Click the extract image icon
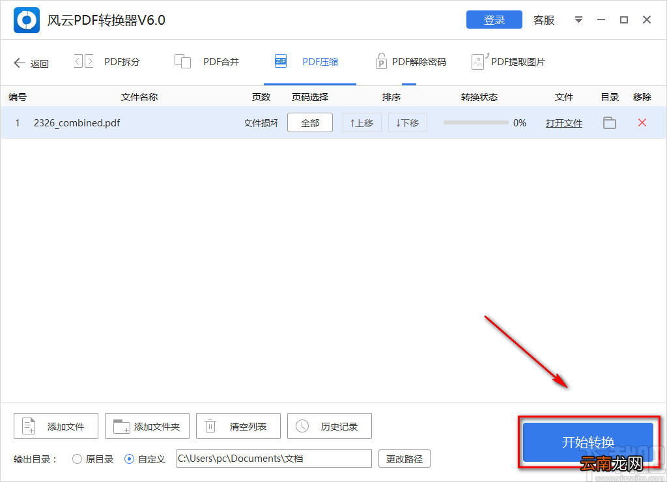This screenshot has height=482, width=667. click(479, 61)
